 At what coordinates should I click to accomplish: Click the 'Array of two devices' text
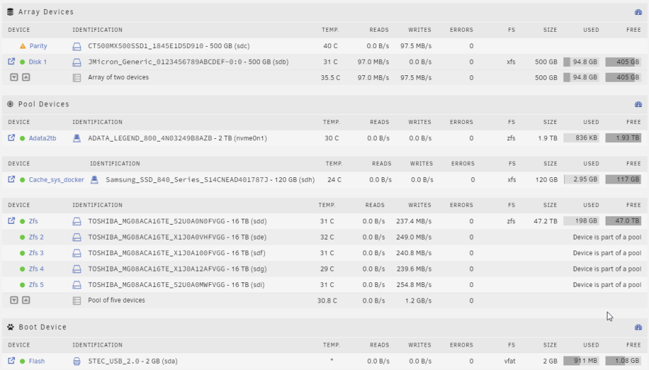click(x=118, y=77)
